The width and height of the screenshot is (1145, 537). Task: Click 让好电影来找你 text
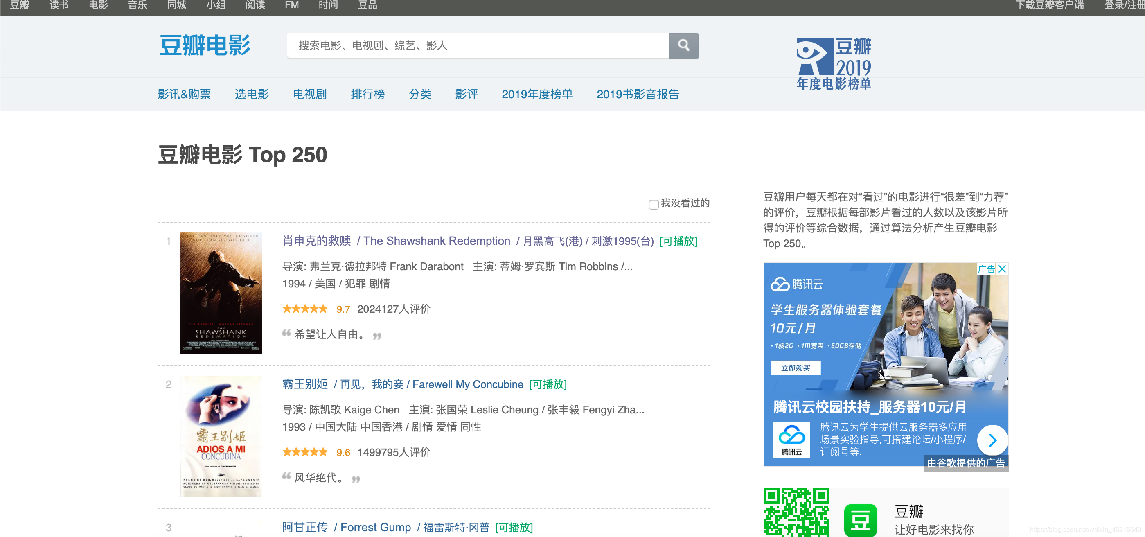pos(934,530)
